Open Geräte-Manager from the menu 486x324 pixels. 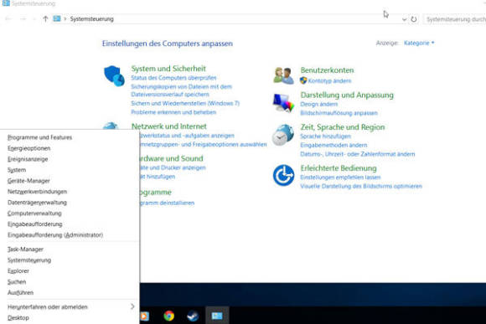28,181
